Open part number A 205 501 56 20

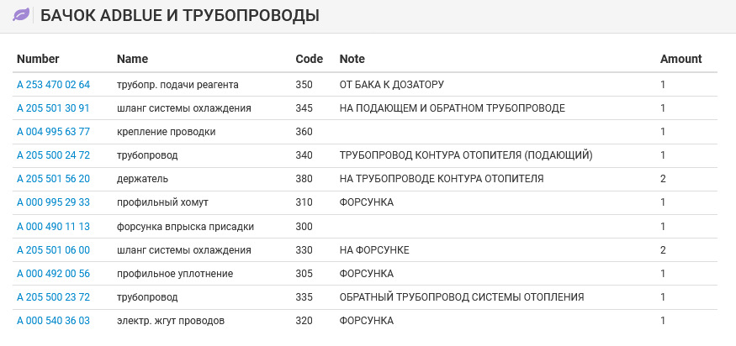(53, 179)
